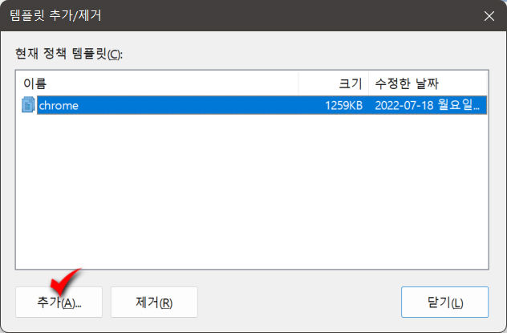Click the chrome template file icon
This screenshot has height=333, width=507.
(x=28, y=105)
